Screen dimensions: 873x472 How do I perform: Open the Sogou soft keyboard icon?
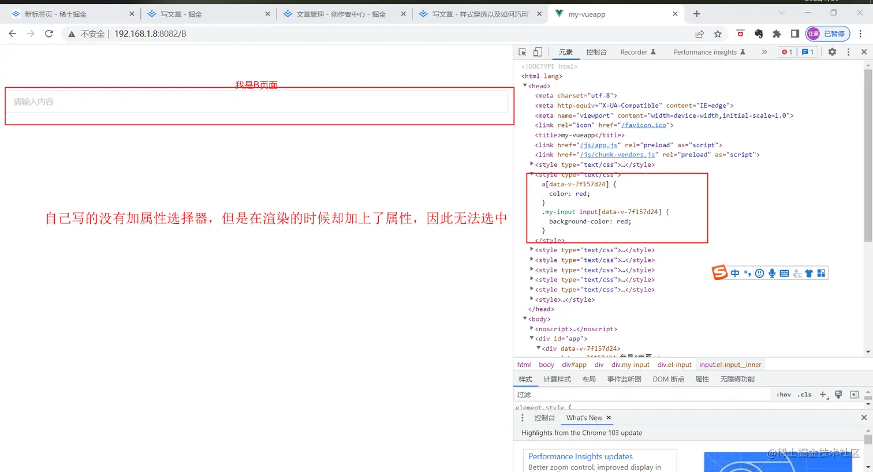(784, 274)
